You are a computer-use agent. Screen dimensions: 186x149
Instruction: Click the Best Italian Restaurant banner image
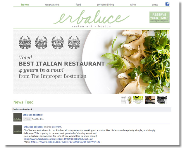coord(92,62)
